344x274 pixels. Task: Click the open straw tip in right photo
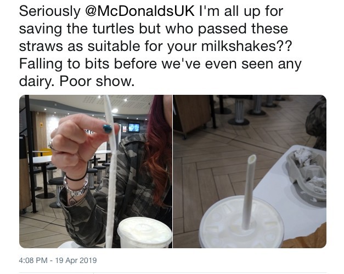[252, 158]
